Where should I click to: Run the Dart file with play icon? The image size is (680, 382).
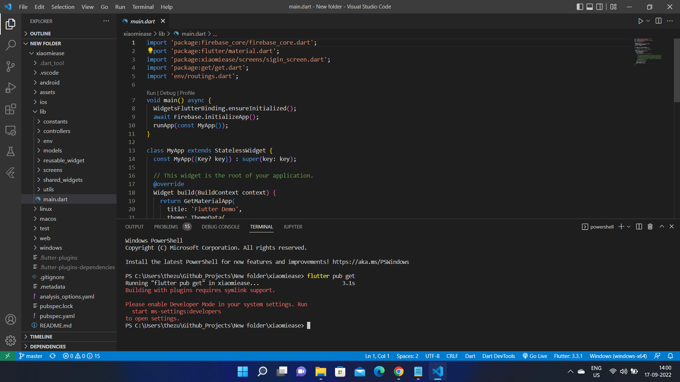pyautogui.click(x=640, y=21)
